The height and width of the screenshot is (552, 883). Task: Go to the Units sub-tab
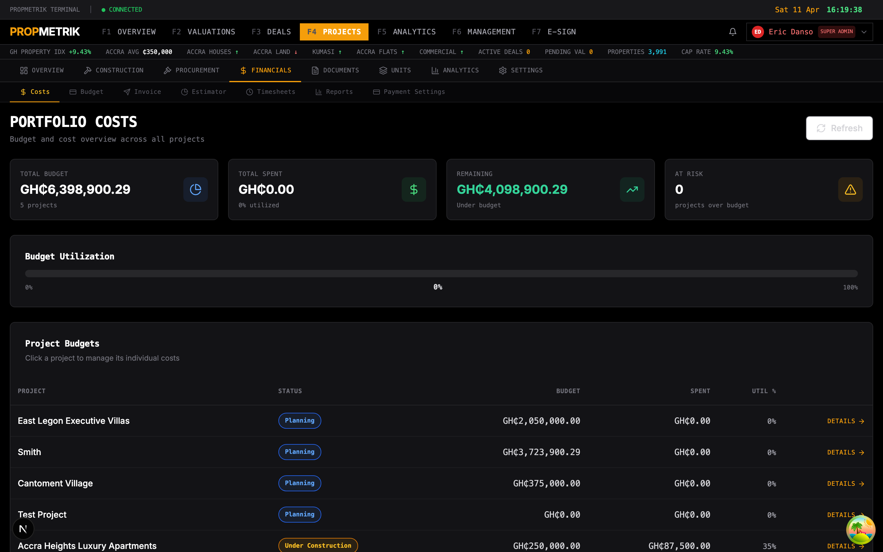(x=395, y=70)
